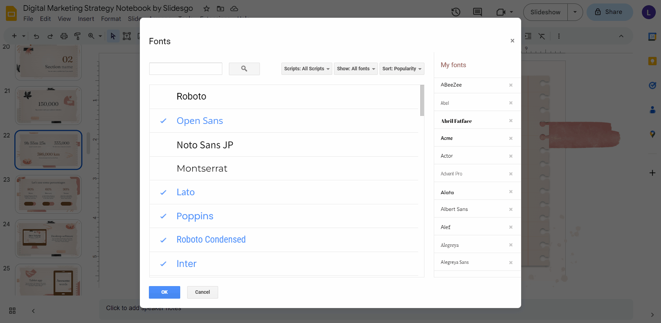661x323 pixels.
Task: Click the print icon
Action: click(x=64, y=36)
